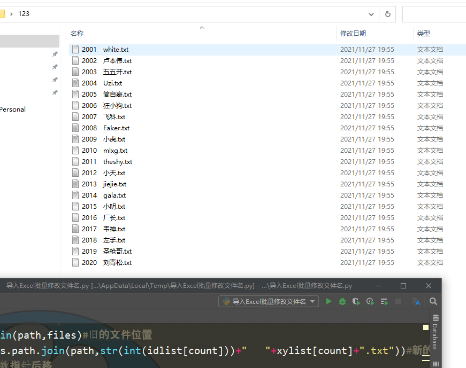Open the profiler run icon
Viewport: 466px width, 368px height.
370,302
